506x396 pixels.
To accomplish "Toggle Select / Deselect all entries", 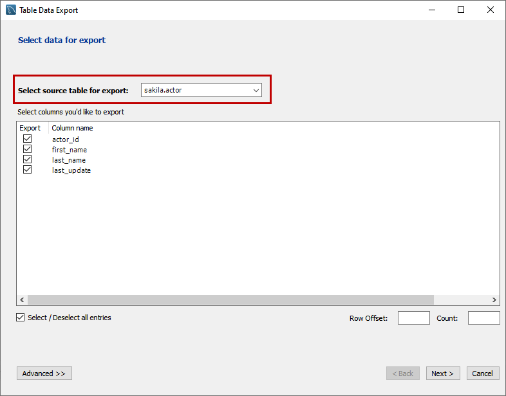I will [21, 318].
